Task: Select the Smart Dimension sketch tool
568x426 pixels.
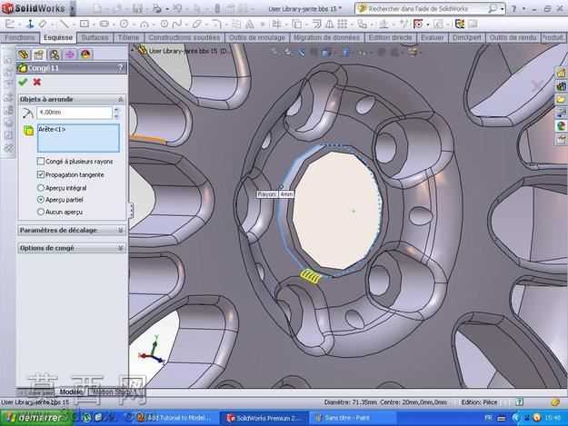Action: 43,25
